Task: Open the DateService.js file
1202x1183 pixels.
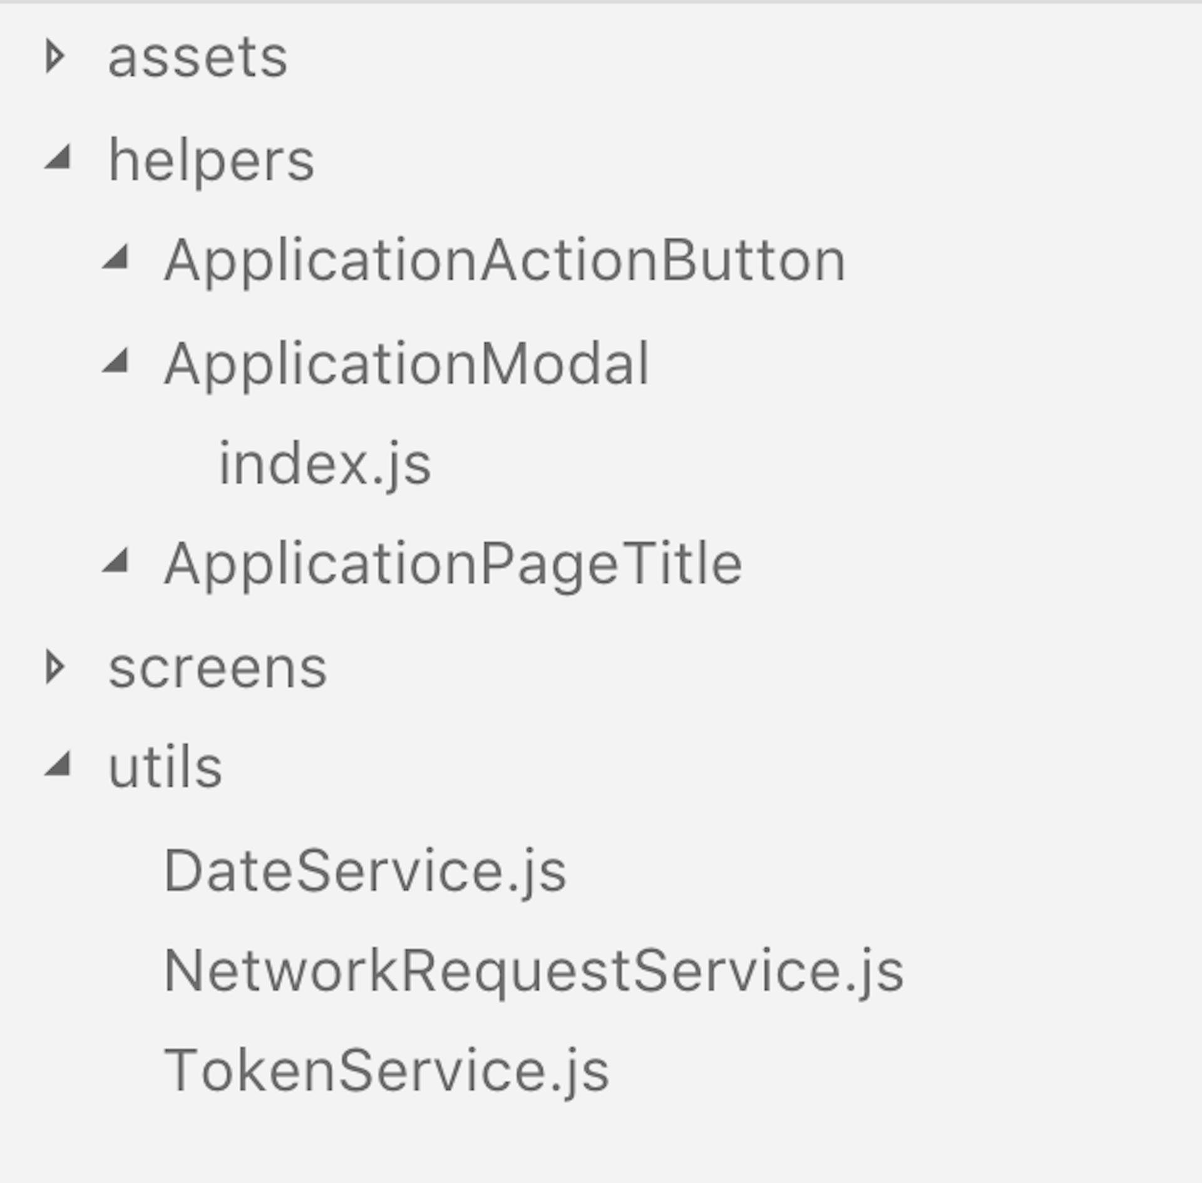Action: pos(365,871)
